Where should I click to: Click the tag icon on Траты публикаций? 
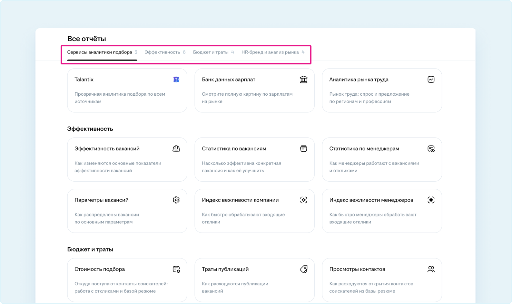coord(303,269)
